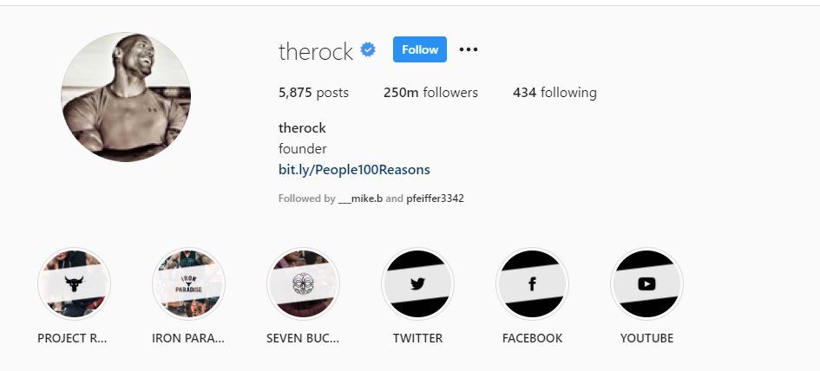Image resolution: width=820 pixels, height=371 pixels.
Task: Click the 5,875 posts count
Action: point(313,93)
